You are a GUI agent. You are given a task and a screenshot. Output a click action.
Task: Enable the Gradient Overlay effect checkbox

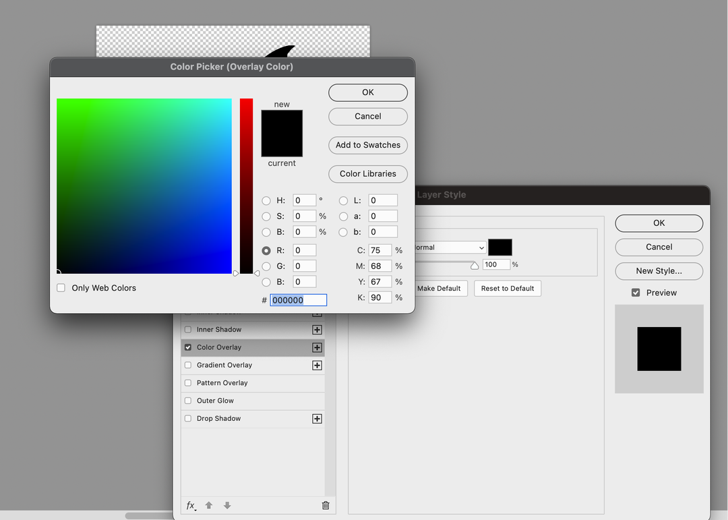tap(187, 365)
